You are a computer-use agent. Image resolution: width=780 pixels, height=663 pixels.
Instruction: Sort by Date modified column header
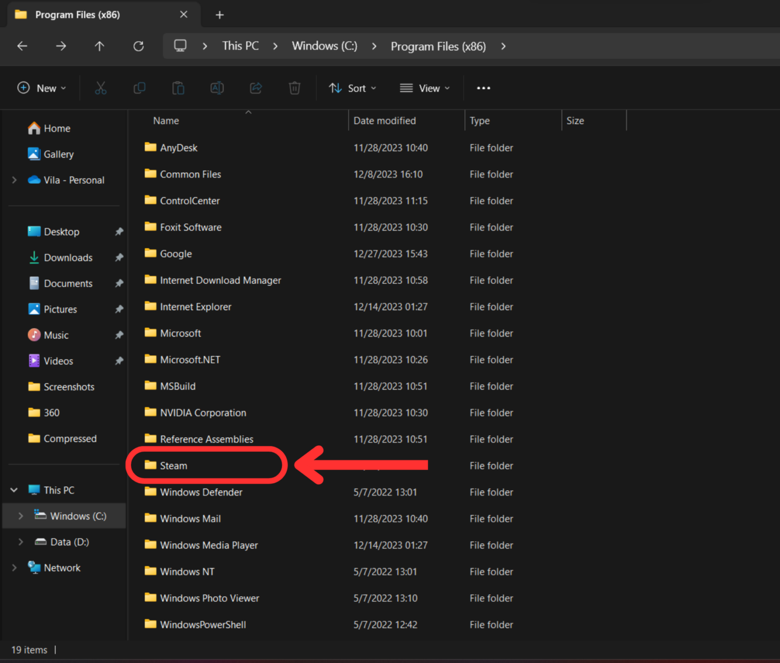(384, 121)
